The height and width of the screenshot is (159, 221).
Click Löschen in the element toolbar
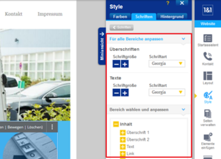click(35, 127)
